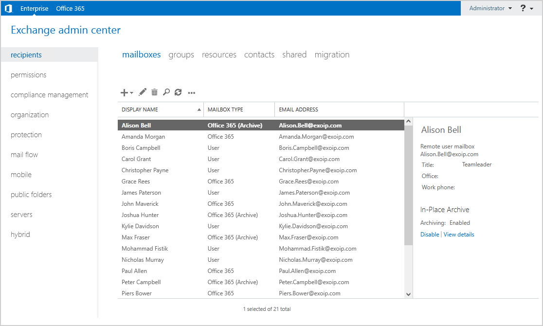
Task: Expand the arrow next to plus icon
Action: (131, 93)
